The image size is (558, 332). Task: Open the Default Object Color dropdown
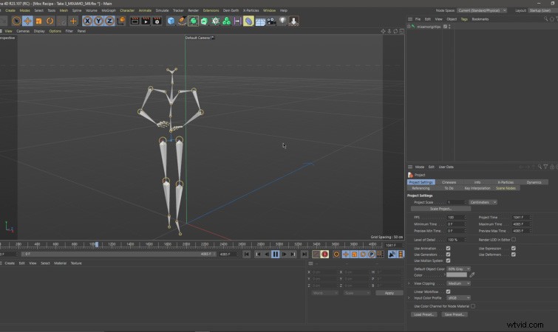click(457, 269)
